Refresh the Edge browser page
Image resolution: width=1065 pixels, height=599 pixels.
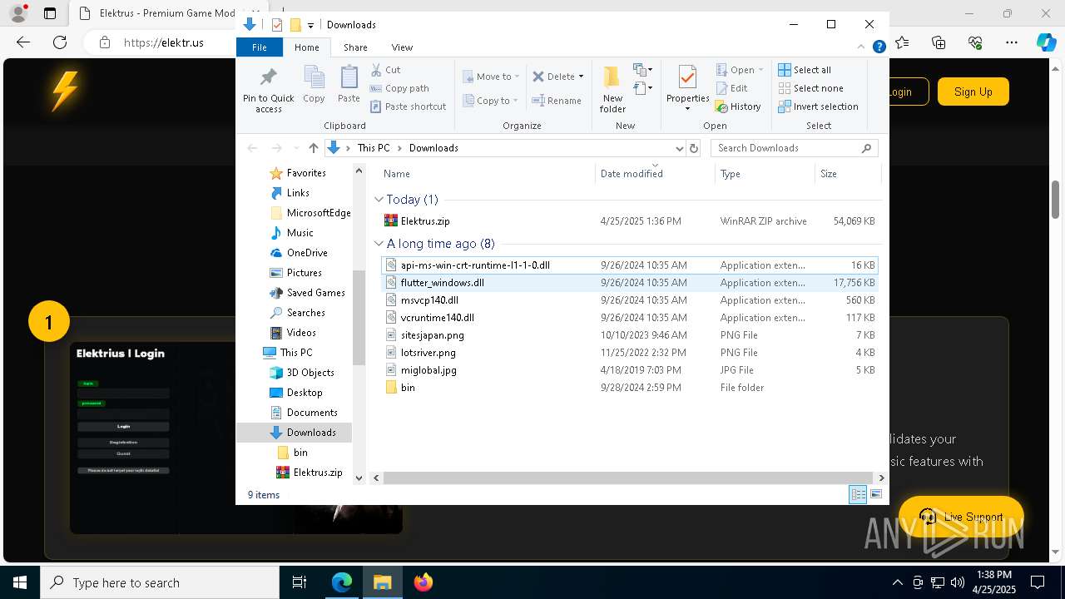(x=60, y=42)
